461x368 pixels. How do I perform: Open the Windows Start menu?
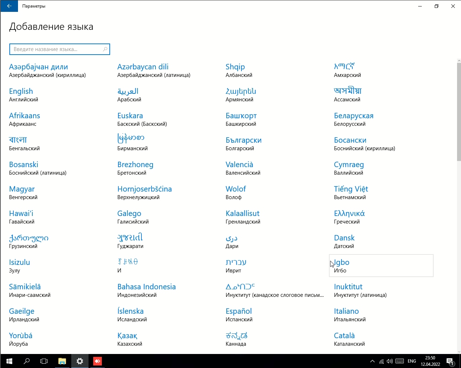[9, 361]
